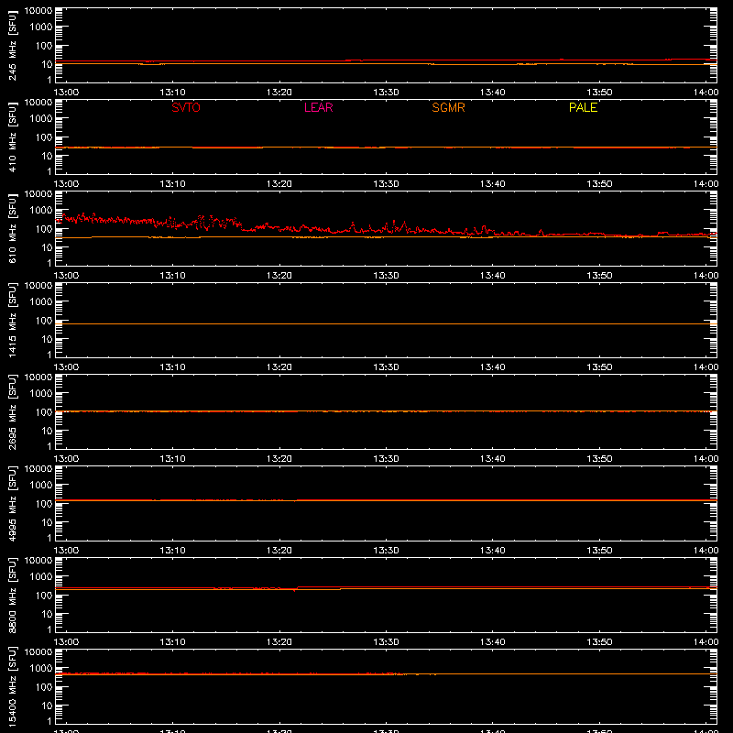The height and width of the screenshot is (733, 733).
Task: Click 13:50 tick label under 4995 MHz plot
Action: point(599,551)
